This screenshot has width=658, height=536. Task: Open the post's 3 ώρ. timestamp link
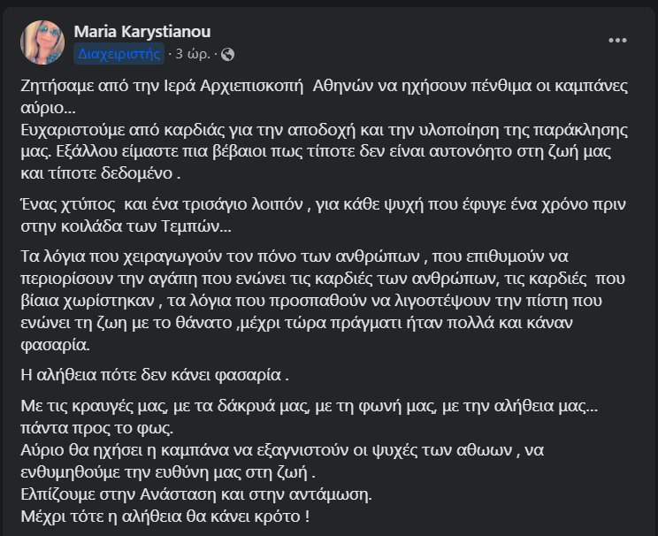coord(193,54)
